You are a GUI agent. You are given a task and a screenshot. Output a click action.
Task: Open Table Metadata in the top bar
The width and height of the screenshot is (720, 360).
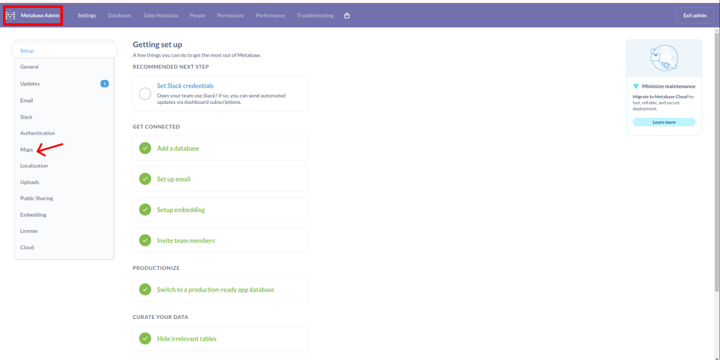(160, 16)
